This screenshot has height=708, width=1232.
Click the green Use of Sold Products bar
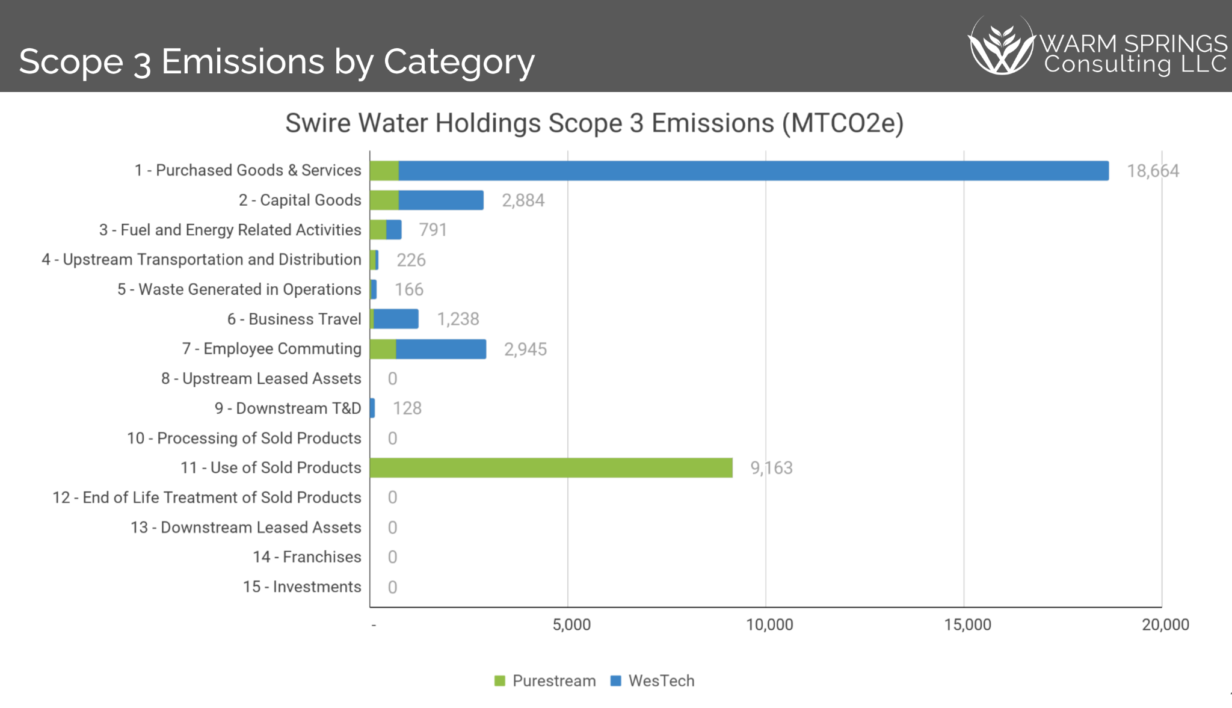551,468
